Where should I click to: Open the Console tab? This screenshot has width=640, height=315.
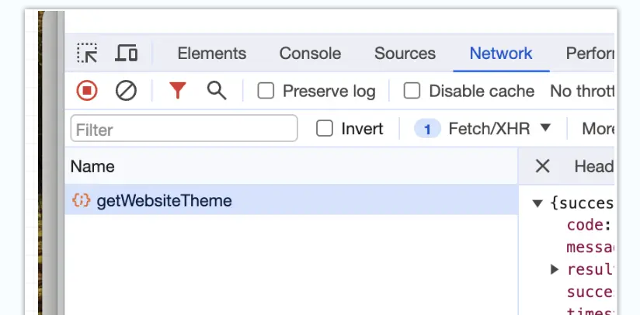[310, 54]
